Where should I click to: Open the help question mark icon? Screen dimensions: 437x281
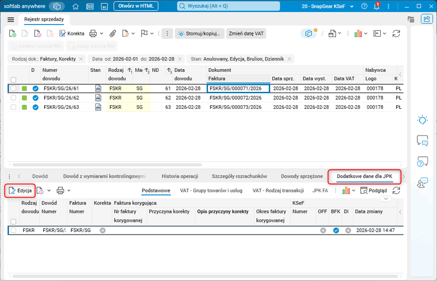tap(364, 6)
